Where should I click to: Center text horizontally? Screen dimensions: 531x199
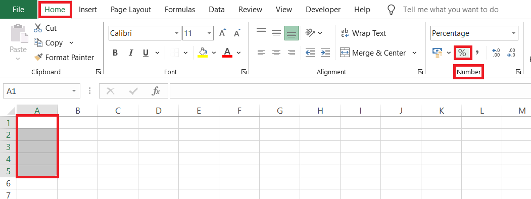(x=277, y=53)
